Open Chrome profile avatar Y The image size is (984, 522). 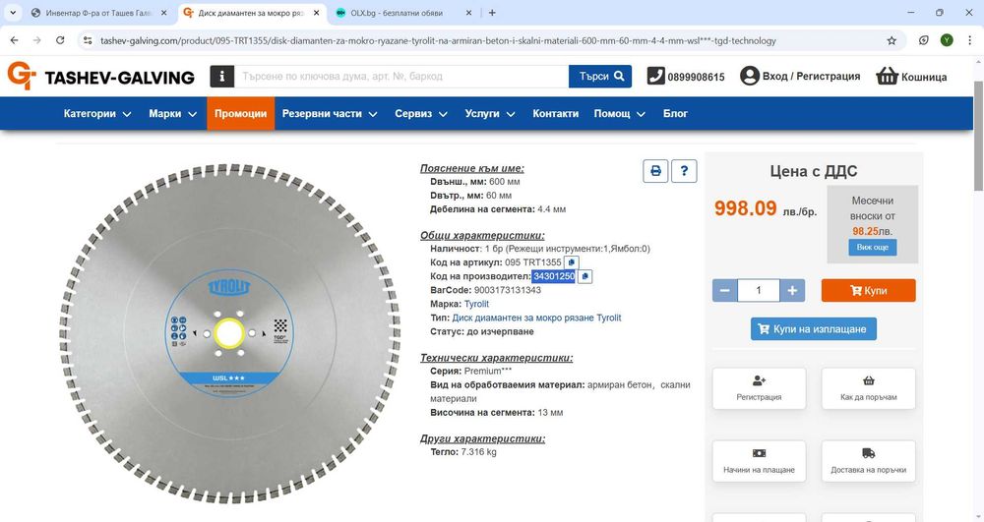(x=947, y=40)
